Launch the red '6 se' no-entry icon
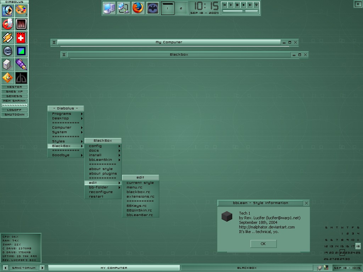Screen dimensions: 363x272 tap(8, 24)
